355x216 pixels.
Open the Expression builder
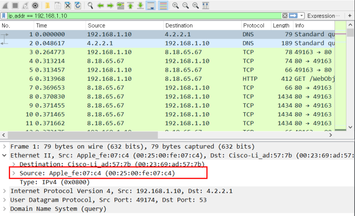tap(323, 16)
